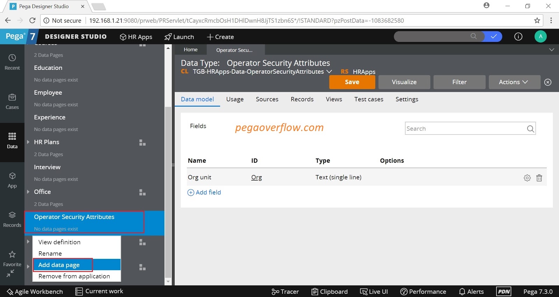Go to the Home tab
Image resolution: width=559 pixels, height=297 pixels.
click(x=191, y=50)
